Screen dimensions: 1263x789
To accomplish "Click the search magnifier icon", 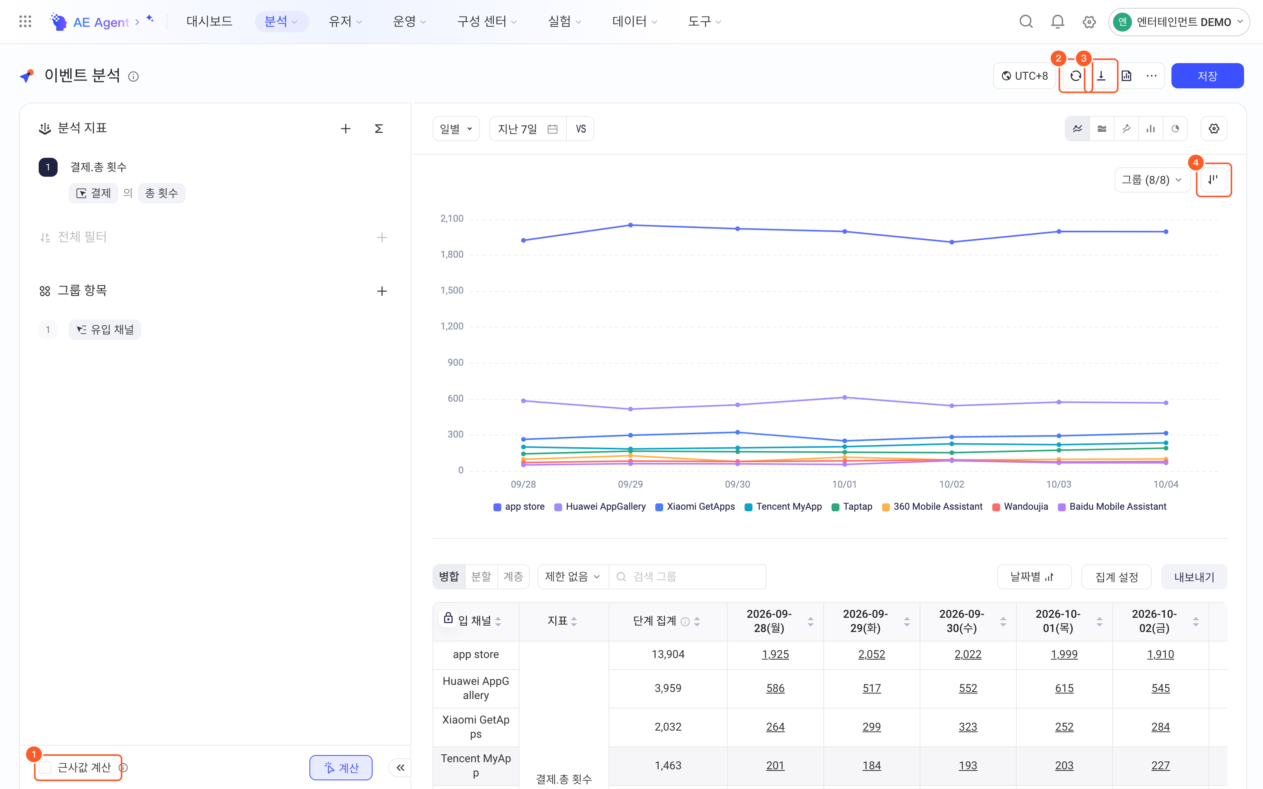I will (x=1025, y=21).
